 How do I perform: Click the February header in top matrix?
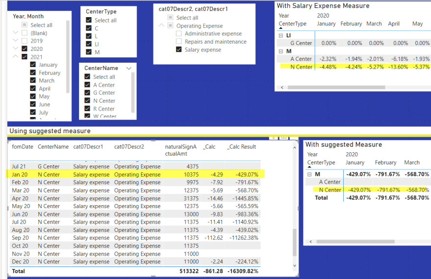(x=351, y=23)
